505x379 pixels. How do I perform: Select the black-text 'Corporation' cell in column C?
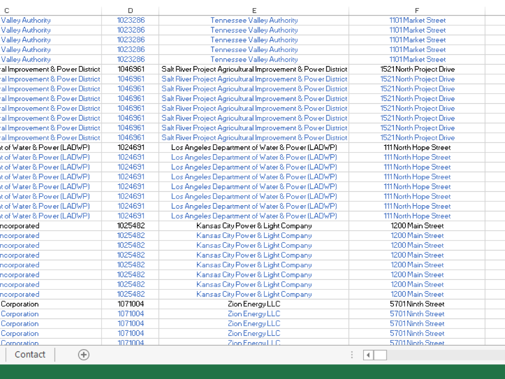click(50, 304)
